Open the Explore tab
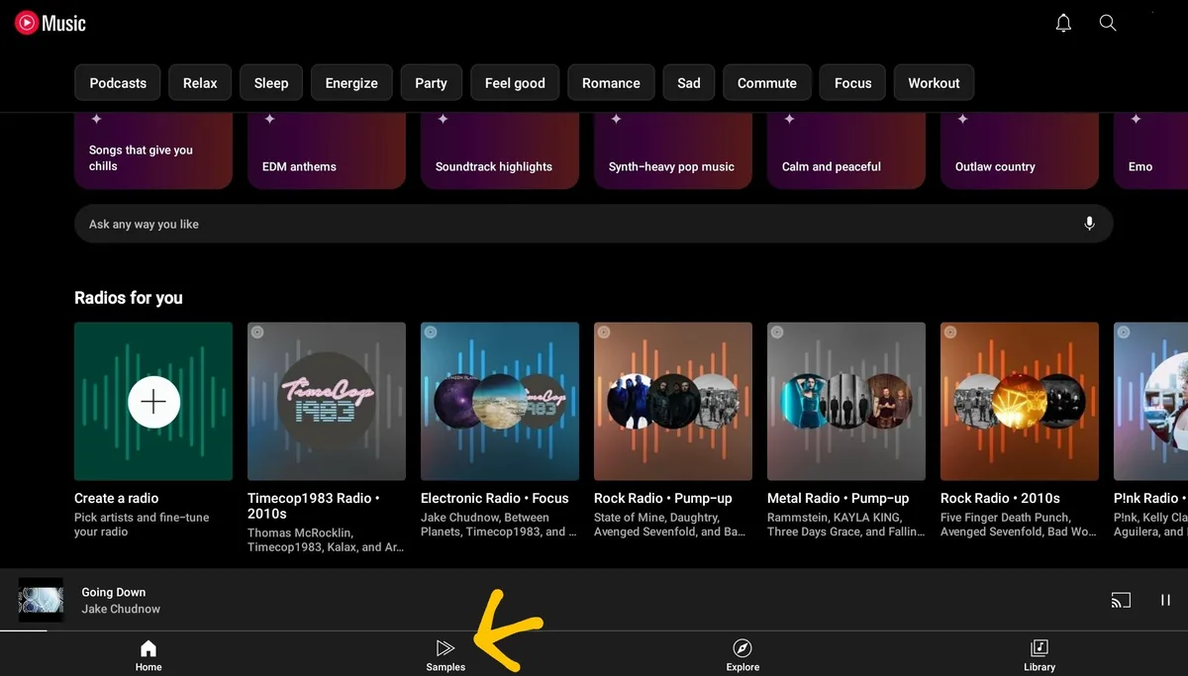The width and height of the screenshot is (1188, 676). (x=742, y=654)
